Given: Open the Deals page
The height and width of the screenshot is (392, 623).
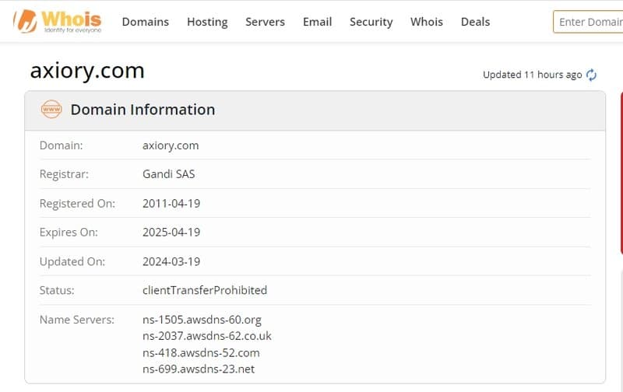Looking at the screenshot, I should coord(475,22).
